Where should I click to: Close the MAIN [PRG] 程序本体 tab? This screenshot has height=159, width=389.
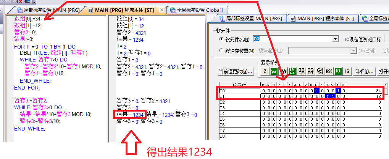(162, 10)
